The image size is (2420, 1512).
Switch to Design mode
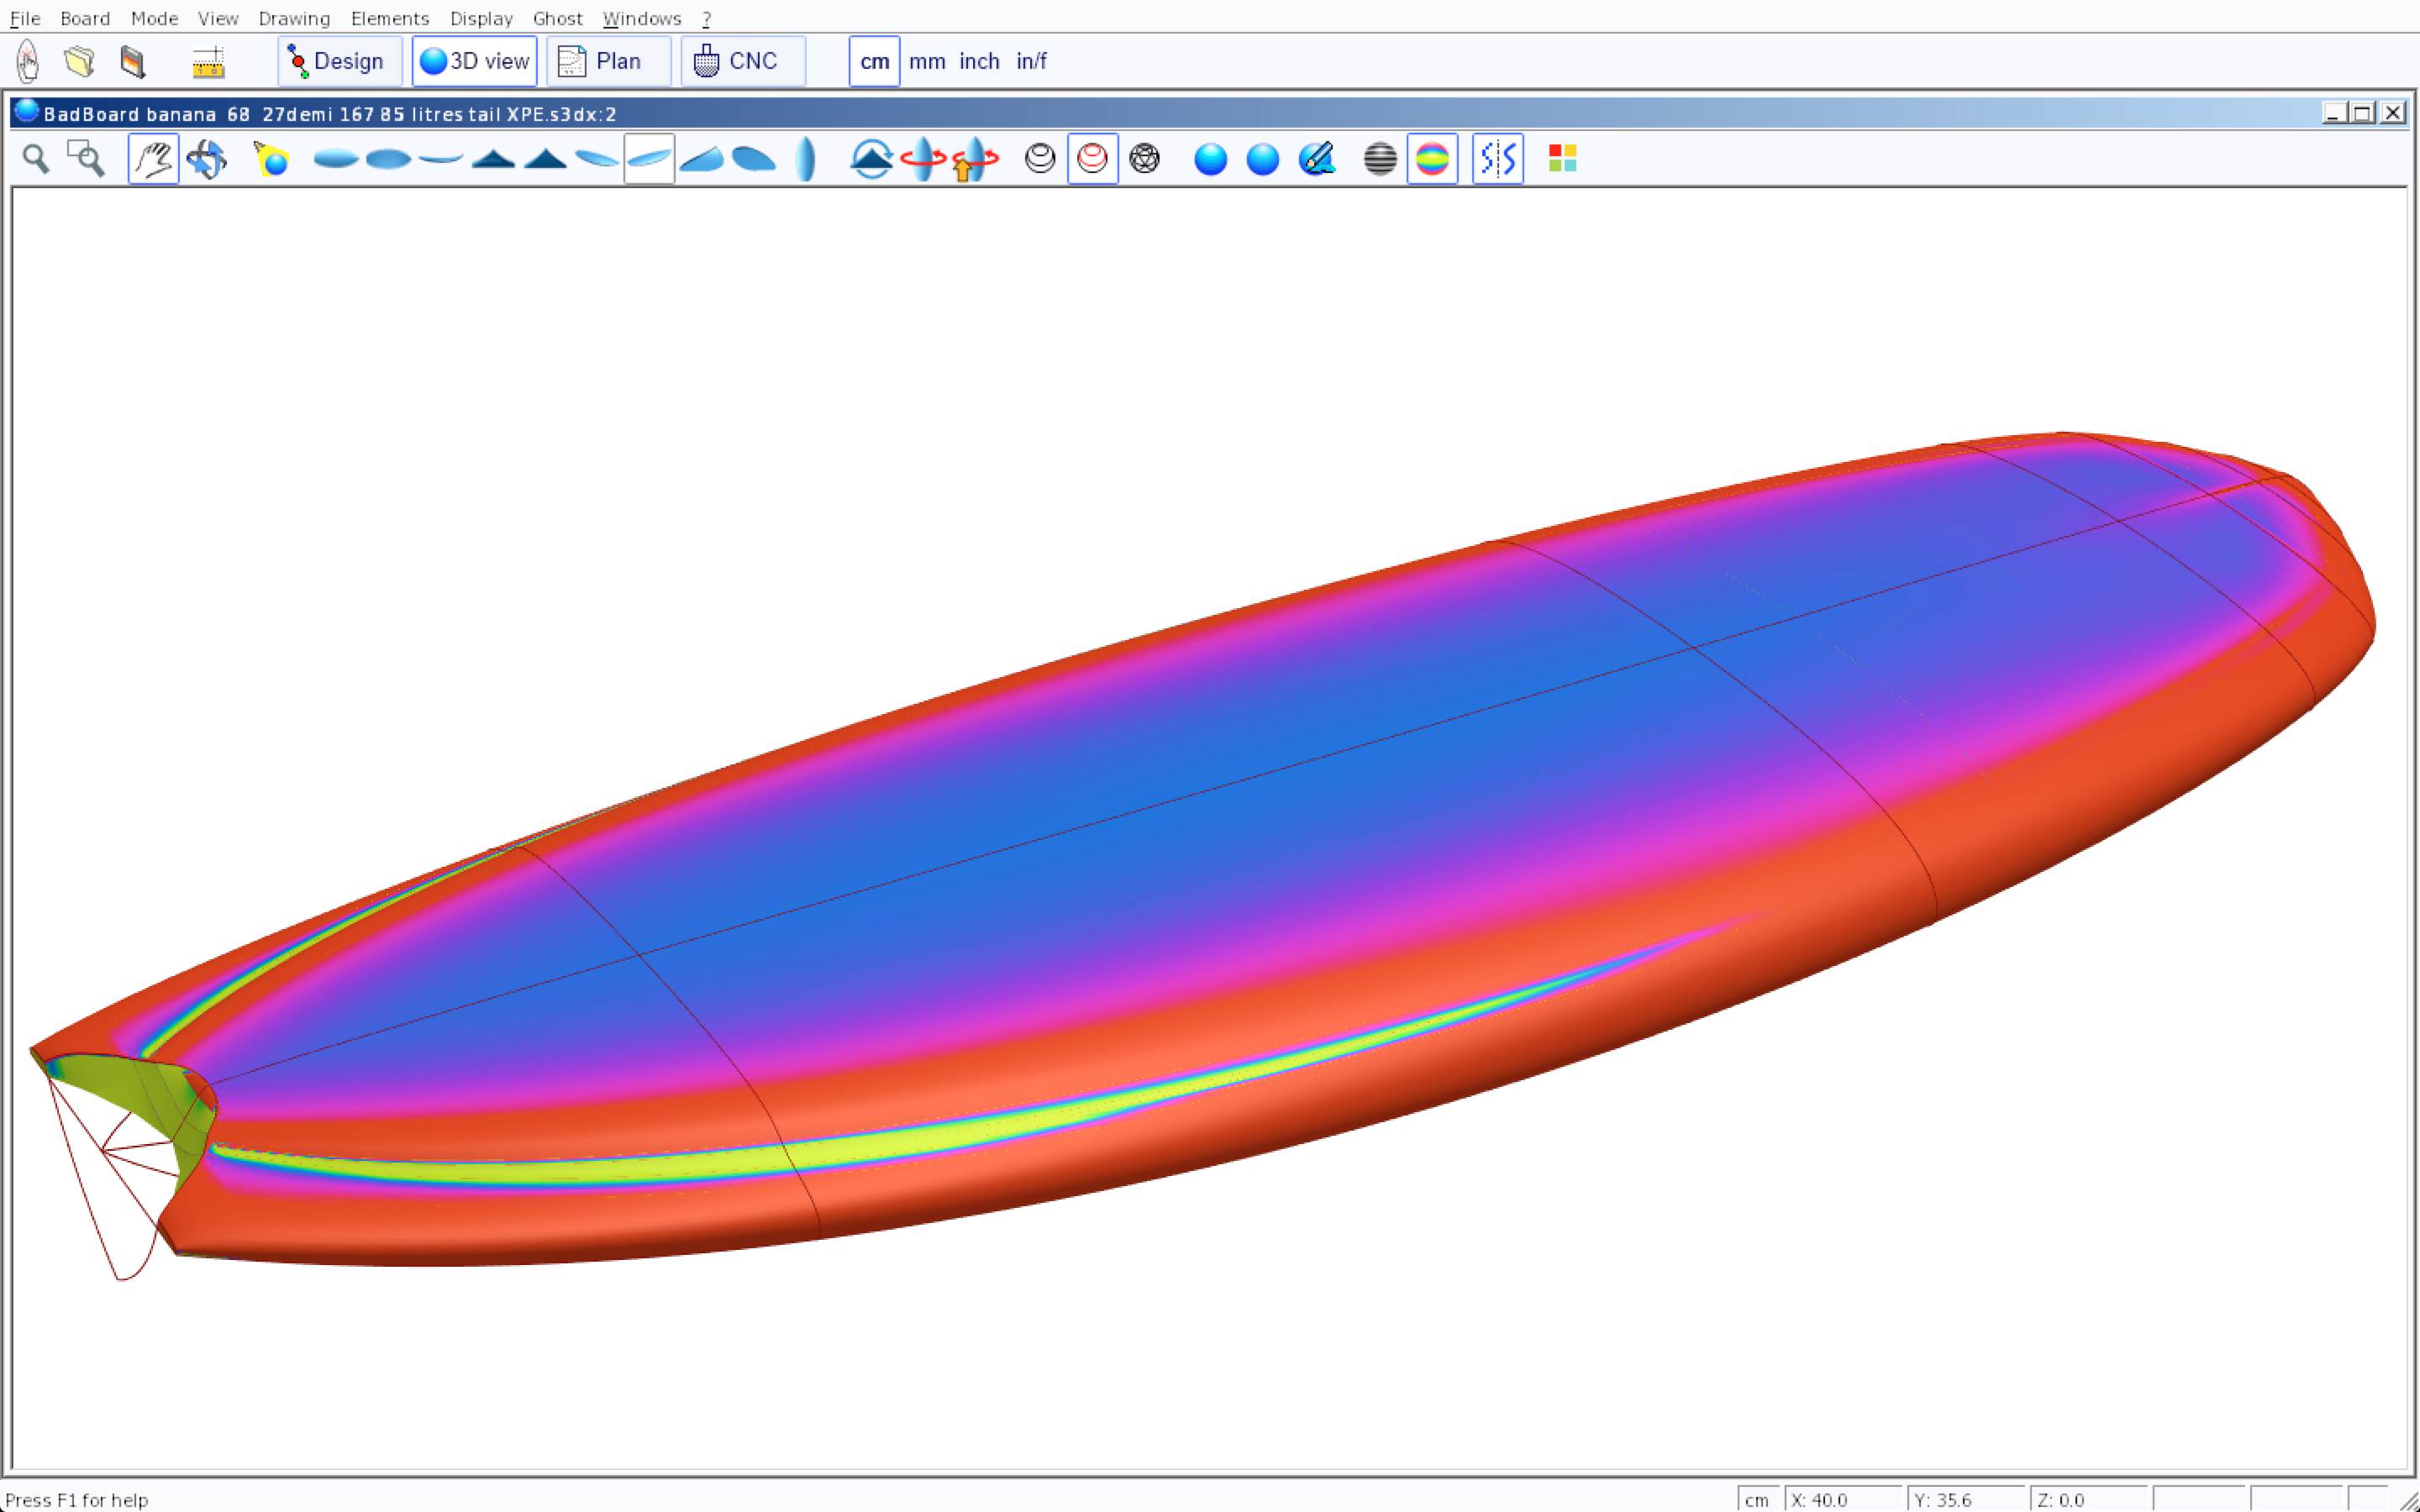(339, 62)
